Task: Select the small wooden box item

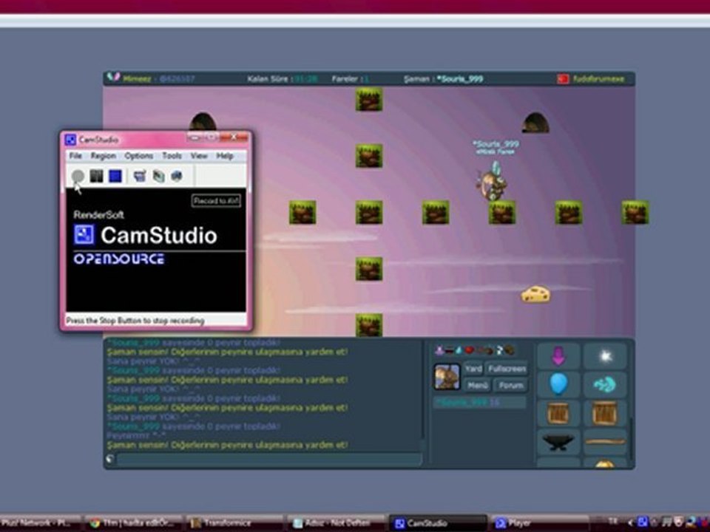Action: click(558, 414)
